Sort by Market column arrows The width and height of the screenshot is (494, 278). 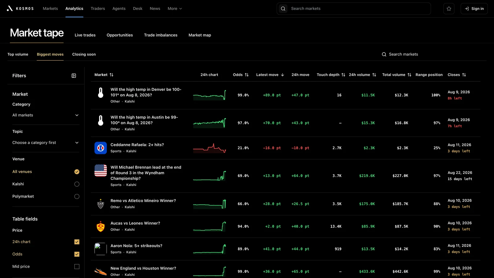111,75
